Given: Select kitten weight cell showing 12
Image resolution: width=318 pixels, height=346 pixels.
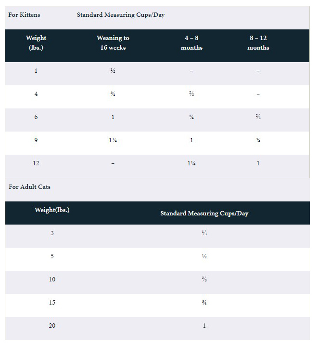Looking at the screenshot, I should point(36,163).
